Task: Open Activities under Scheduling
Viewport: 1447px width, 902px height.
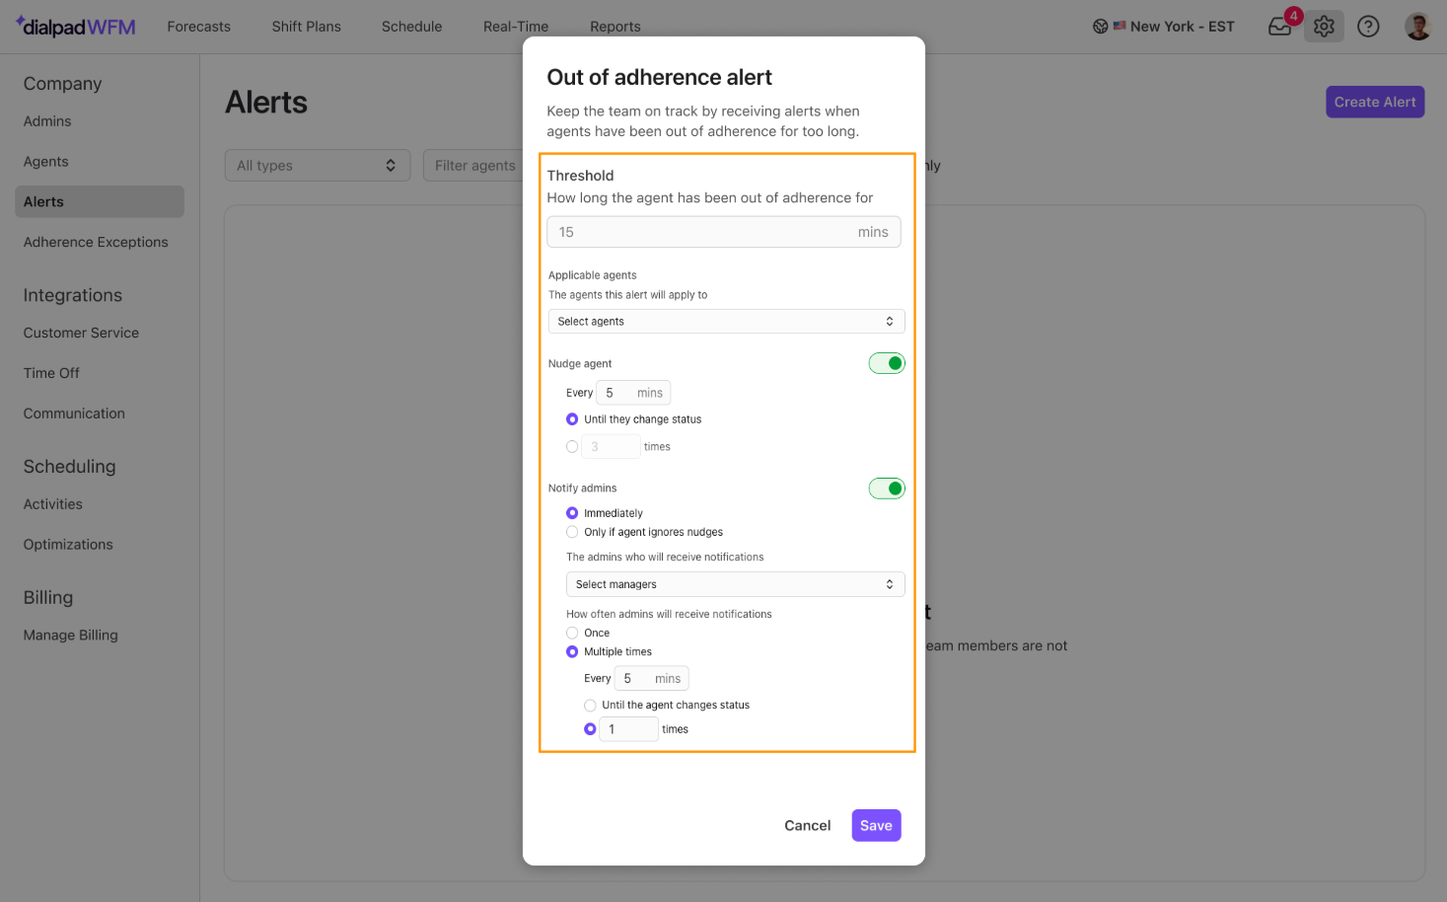Action: coord(53,504)
